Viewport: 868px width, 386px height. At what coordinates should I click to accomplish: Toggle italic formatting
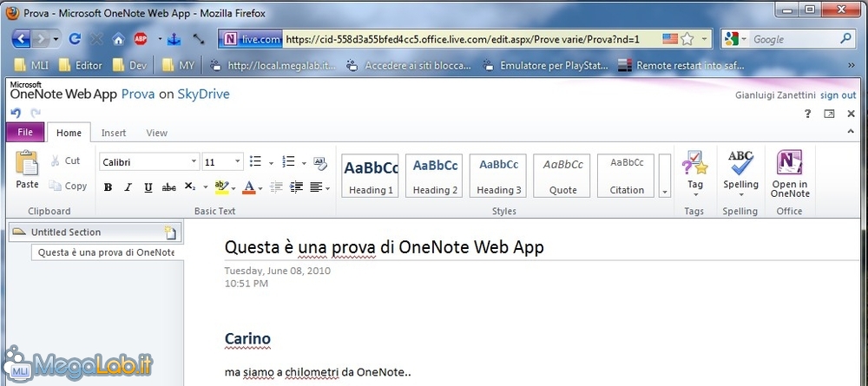[x=128, y=187]
